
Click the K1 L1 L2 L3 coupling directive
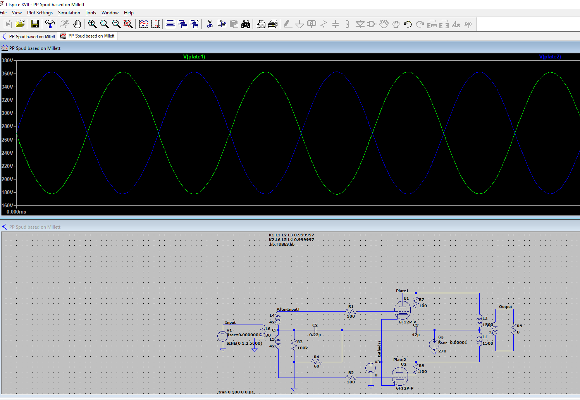(x=291, y=235)
